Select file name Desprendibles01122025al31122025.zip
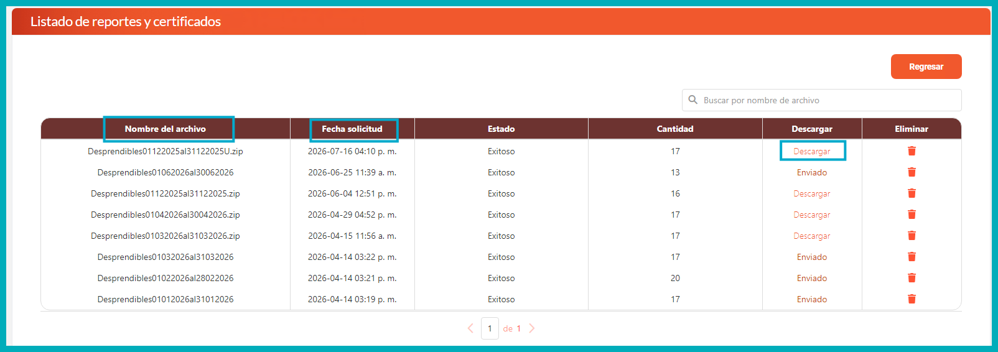Viewport: 998px width, 352px height. point(166,193)
